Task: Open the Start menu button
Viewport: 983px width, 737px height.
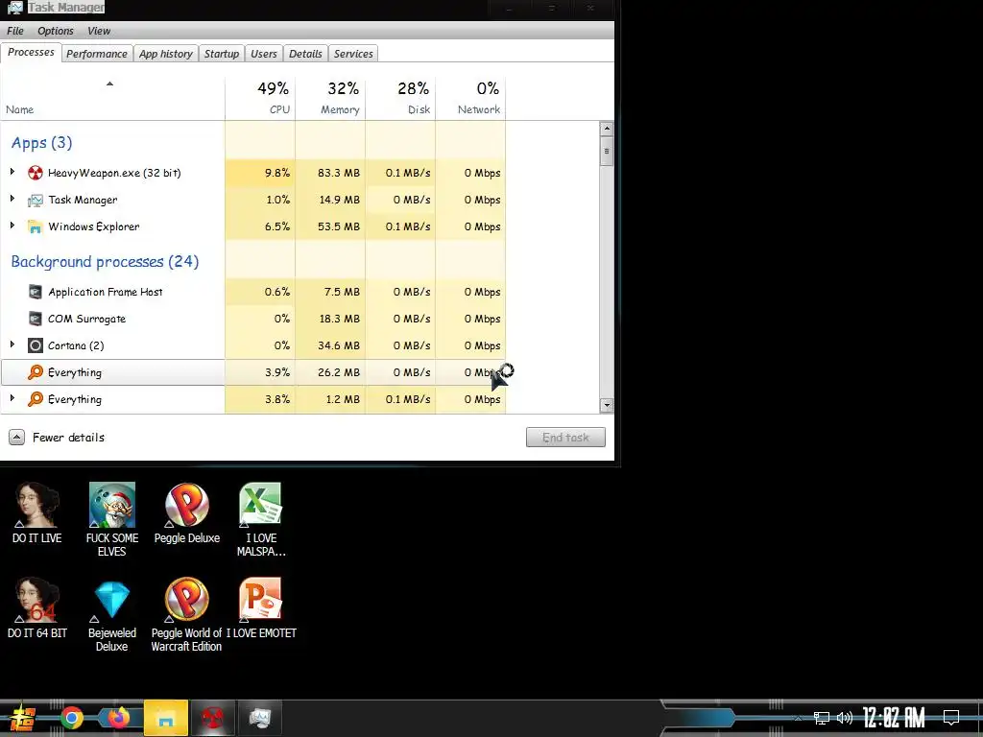Action: 23,718
